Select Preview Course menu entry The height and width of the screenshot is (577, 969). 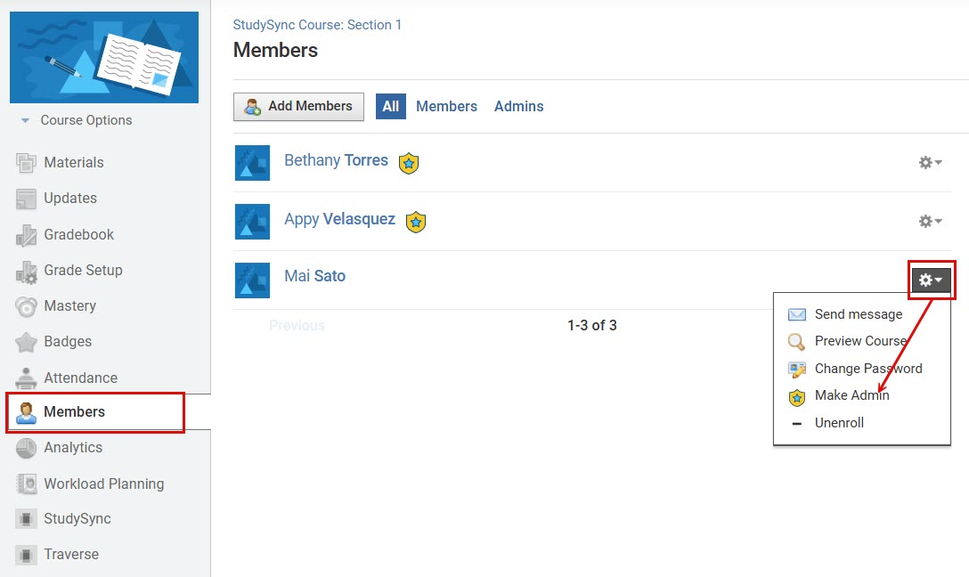(861, 341)
